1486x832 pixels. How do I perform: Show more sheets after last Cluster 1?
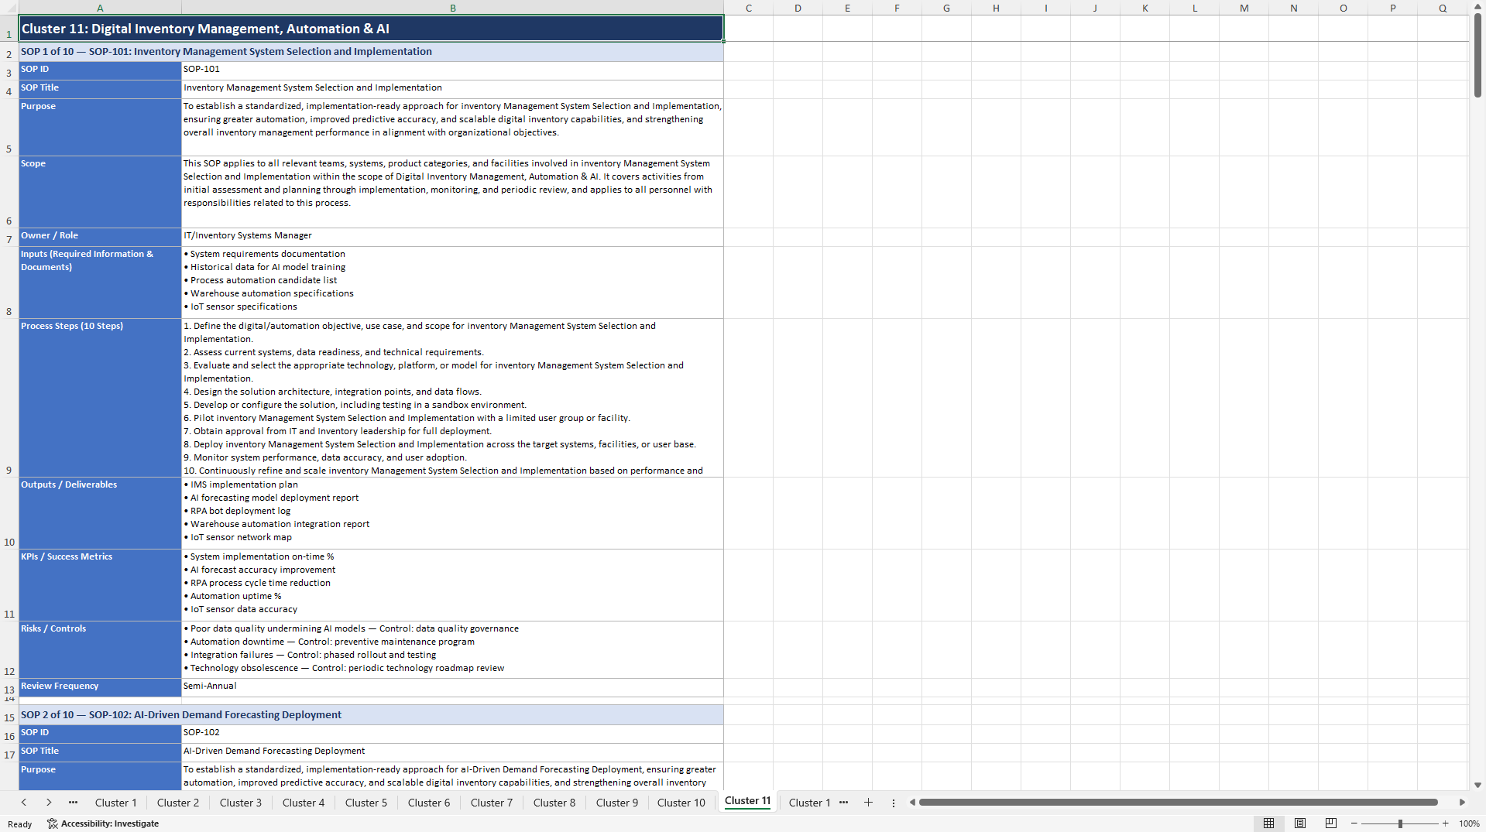(843, 803)
